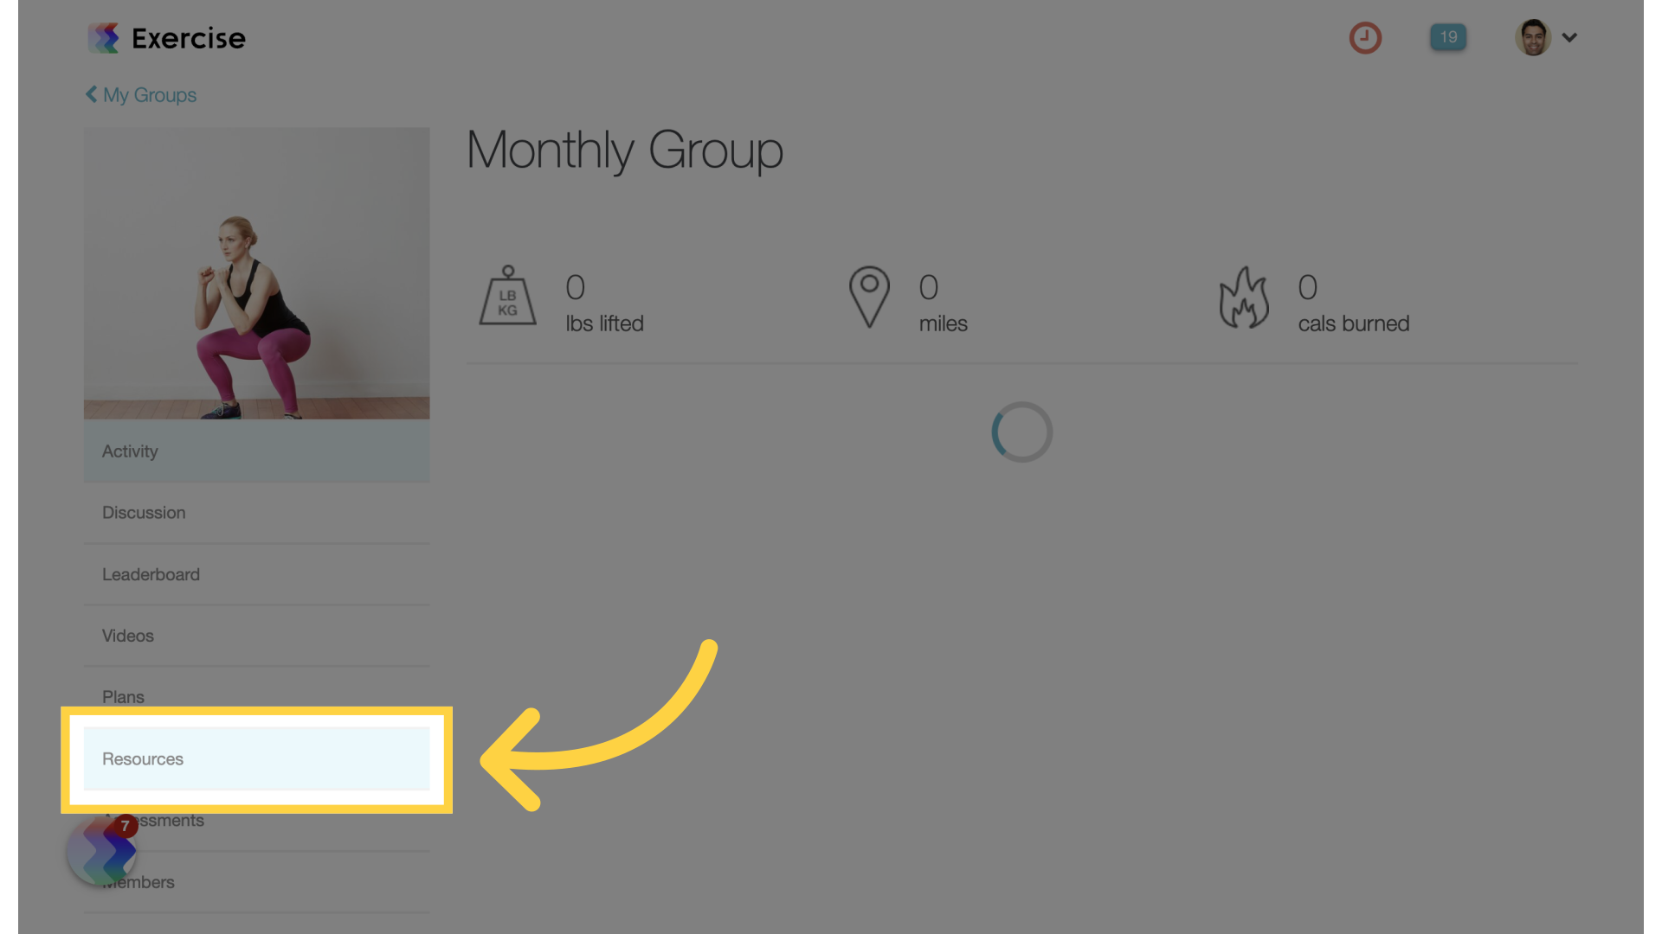Screen dimensions: 1662x934
Task: Select the Activity tab in sidebar
Action: click(x=257, y=451)
